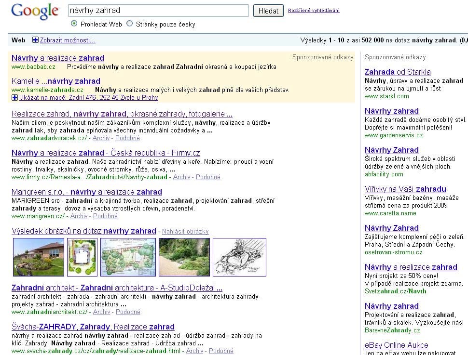This screenshot has width=468, height=355.
Task: Open Archiv link for zahradniarchitekt.cz result
Action: [x=101, y=312]
